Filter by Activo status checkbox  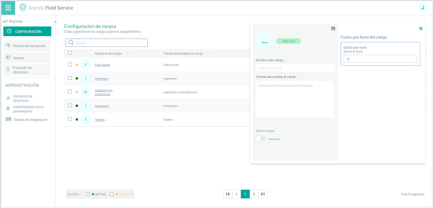(x=88, y=194)
